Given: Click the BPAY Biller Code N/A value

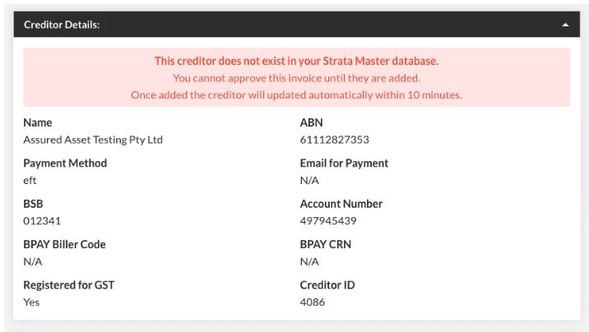Looking at the screenshot, I should coord(33,261).
